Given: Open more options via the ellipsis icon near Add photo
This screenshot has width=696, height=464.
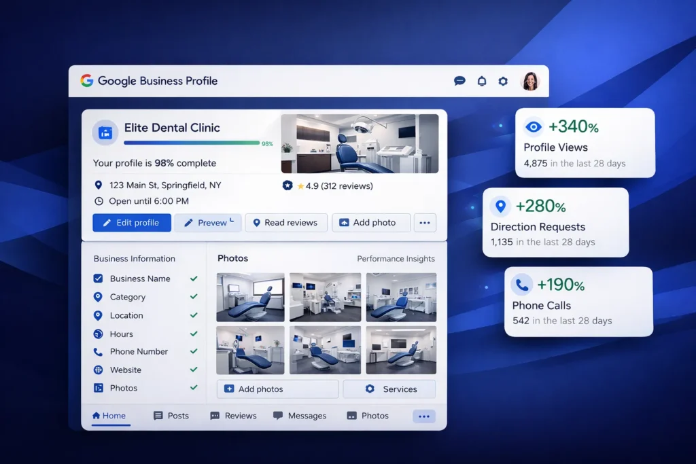Looking at the screenshot, I should 425,222.
